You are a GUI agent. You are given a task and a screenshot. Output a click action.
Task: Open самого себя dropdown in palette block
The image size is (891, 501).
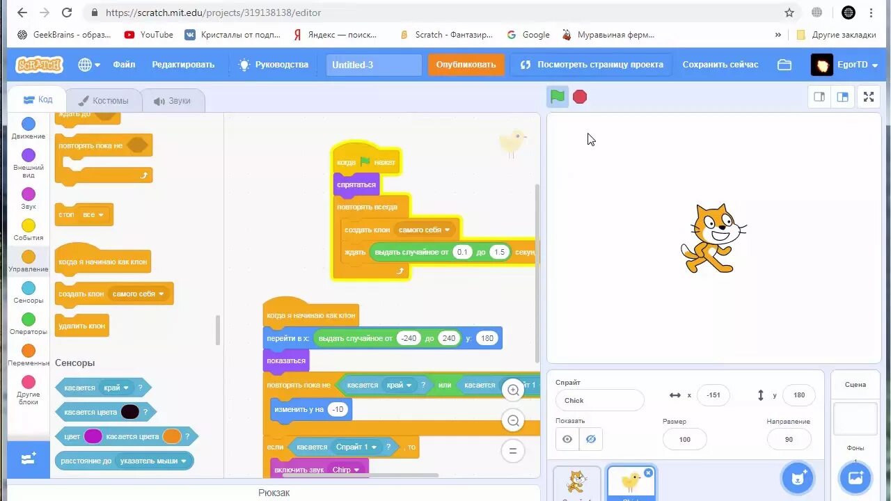pos(139,294)
